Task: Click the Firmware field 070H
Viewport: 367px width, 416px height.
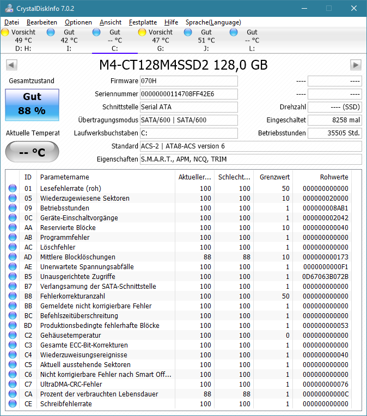Action: (x=189, y=81)
